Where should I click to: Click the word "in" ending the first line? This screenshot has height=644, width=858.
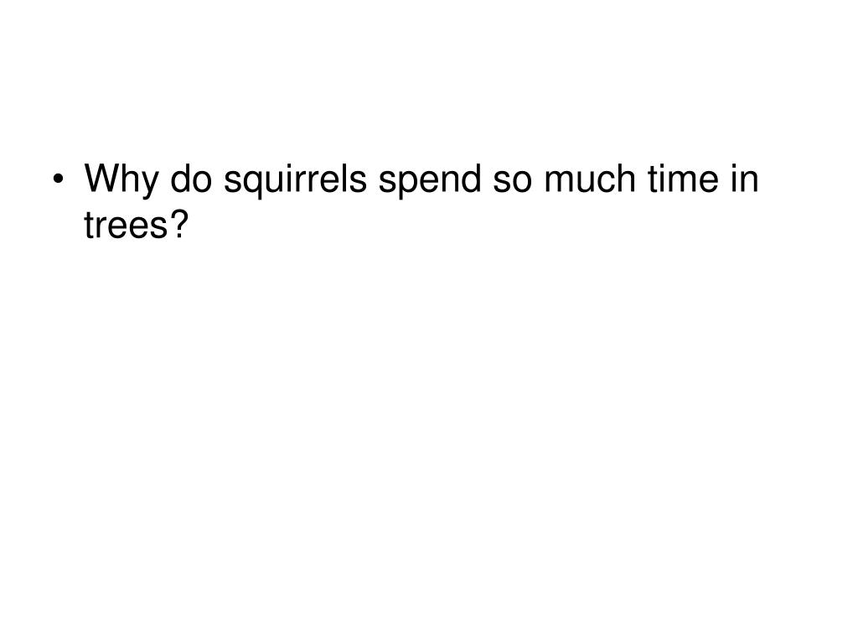(745, 178)
